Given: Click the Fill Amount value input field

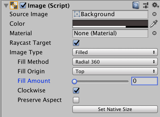Looking at the screenshot, I should [x=145, y=81].
